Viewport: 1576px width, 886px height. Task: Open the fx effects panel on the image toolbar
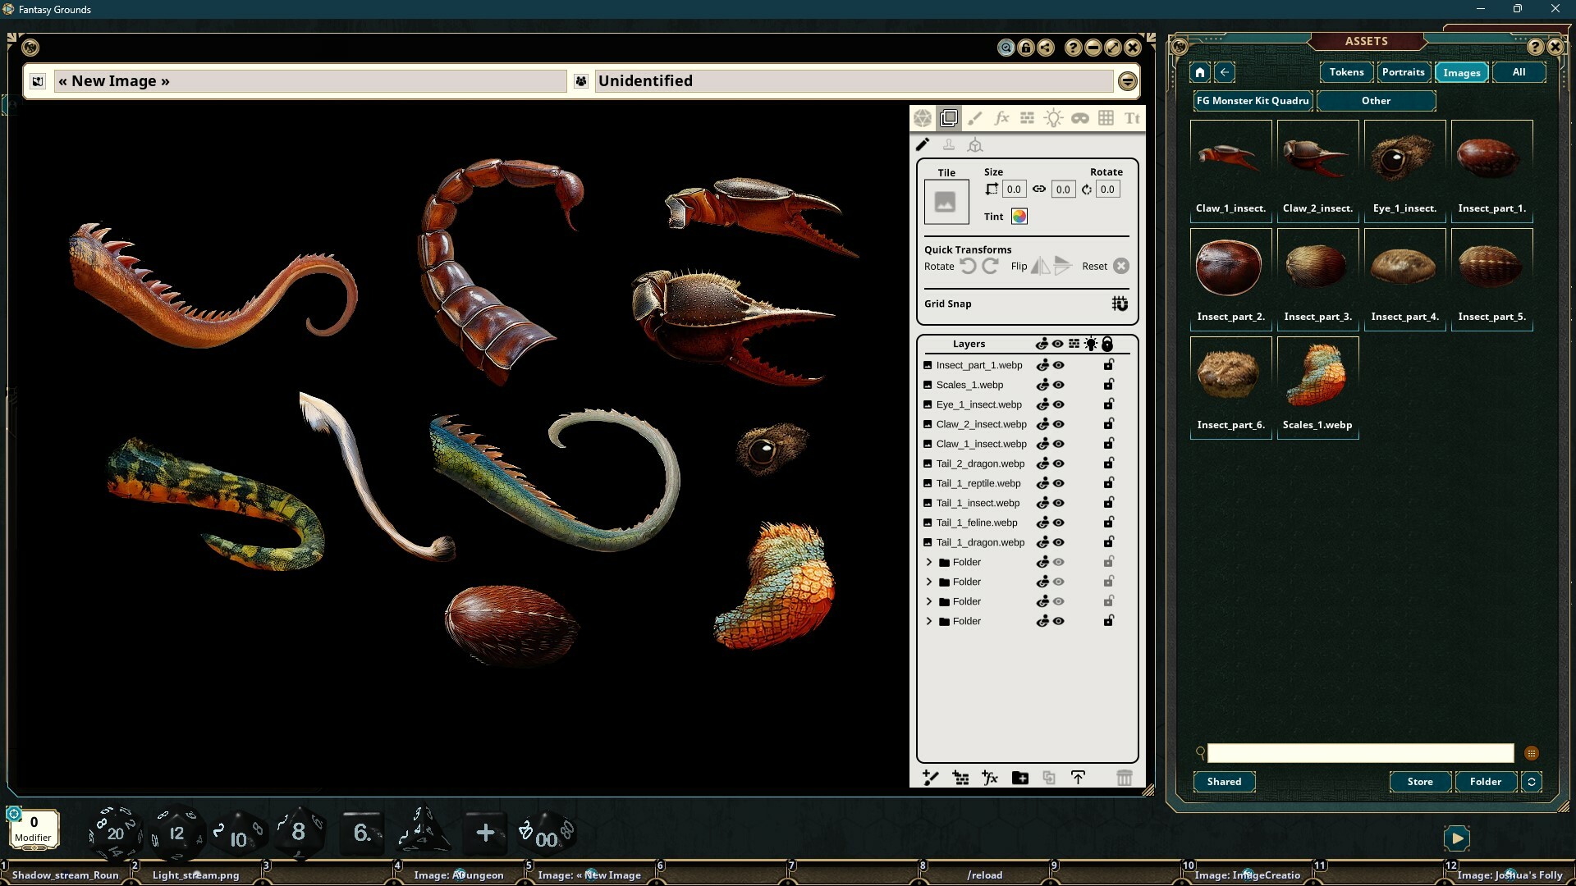1001,117
